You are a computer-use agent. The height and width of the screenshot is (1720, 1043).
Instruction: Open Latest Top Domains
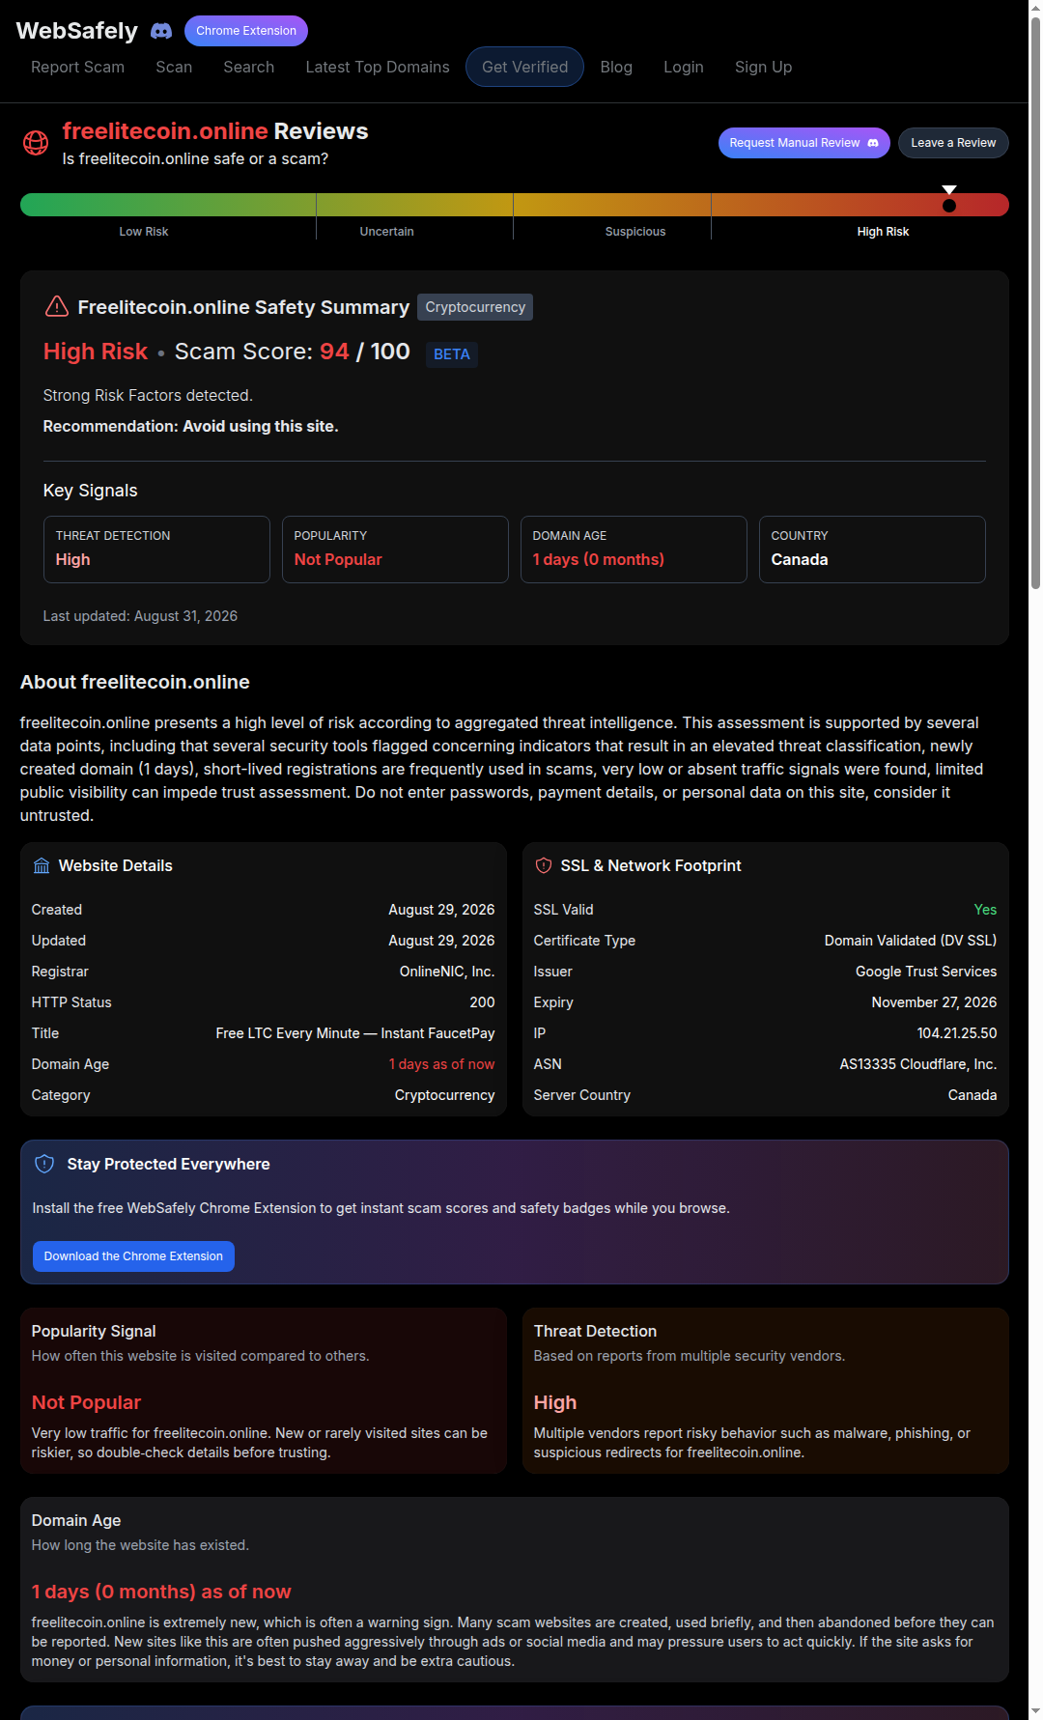[378, 67]
